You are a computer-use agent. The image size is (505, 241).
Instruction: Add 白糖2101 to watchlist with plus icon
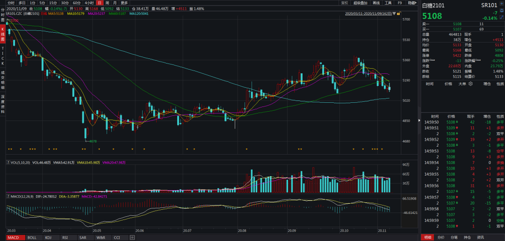(x=501, y=4)
